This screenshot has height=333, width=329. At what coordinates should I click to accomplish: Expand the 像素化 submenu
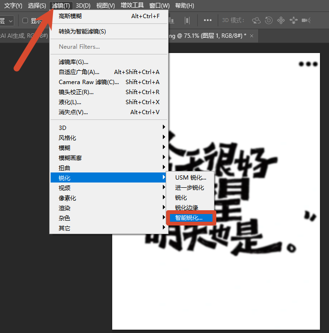108,198
